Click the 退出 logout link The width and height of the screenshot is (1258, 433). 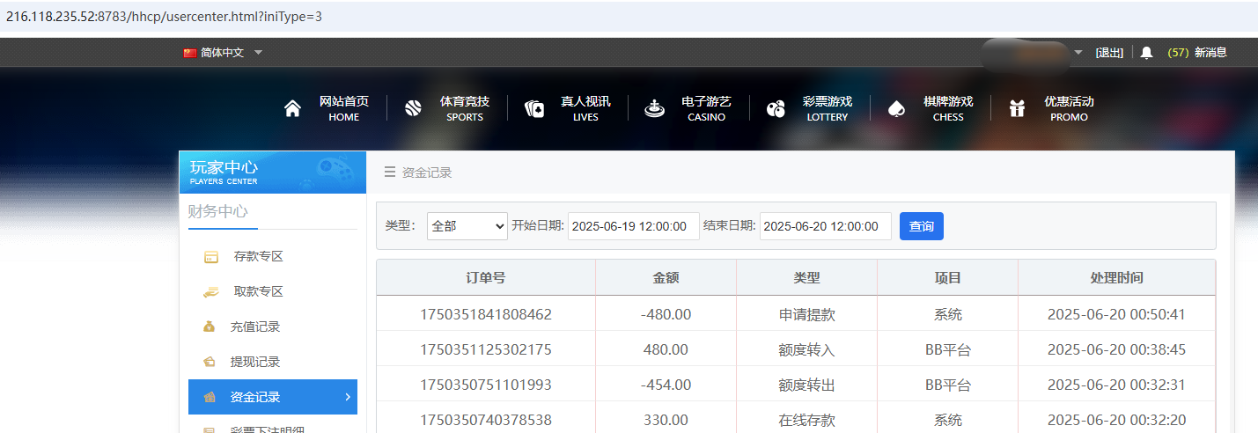(x=1109, y=53)
